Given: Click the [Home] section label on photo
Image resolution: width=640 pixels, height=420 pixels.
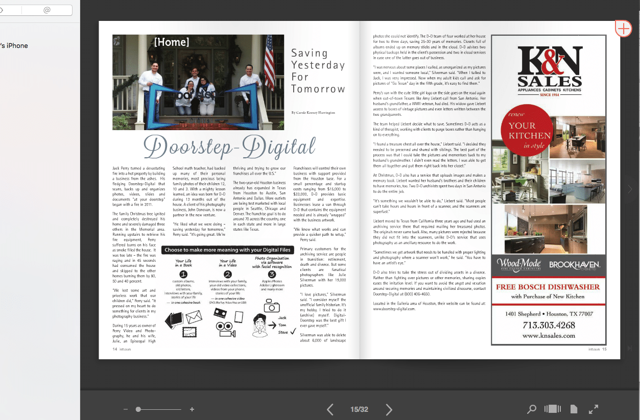Looking at the screenshot, I should click(x=172, y=42).
